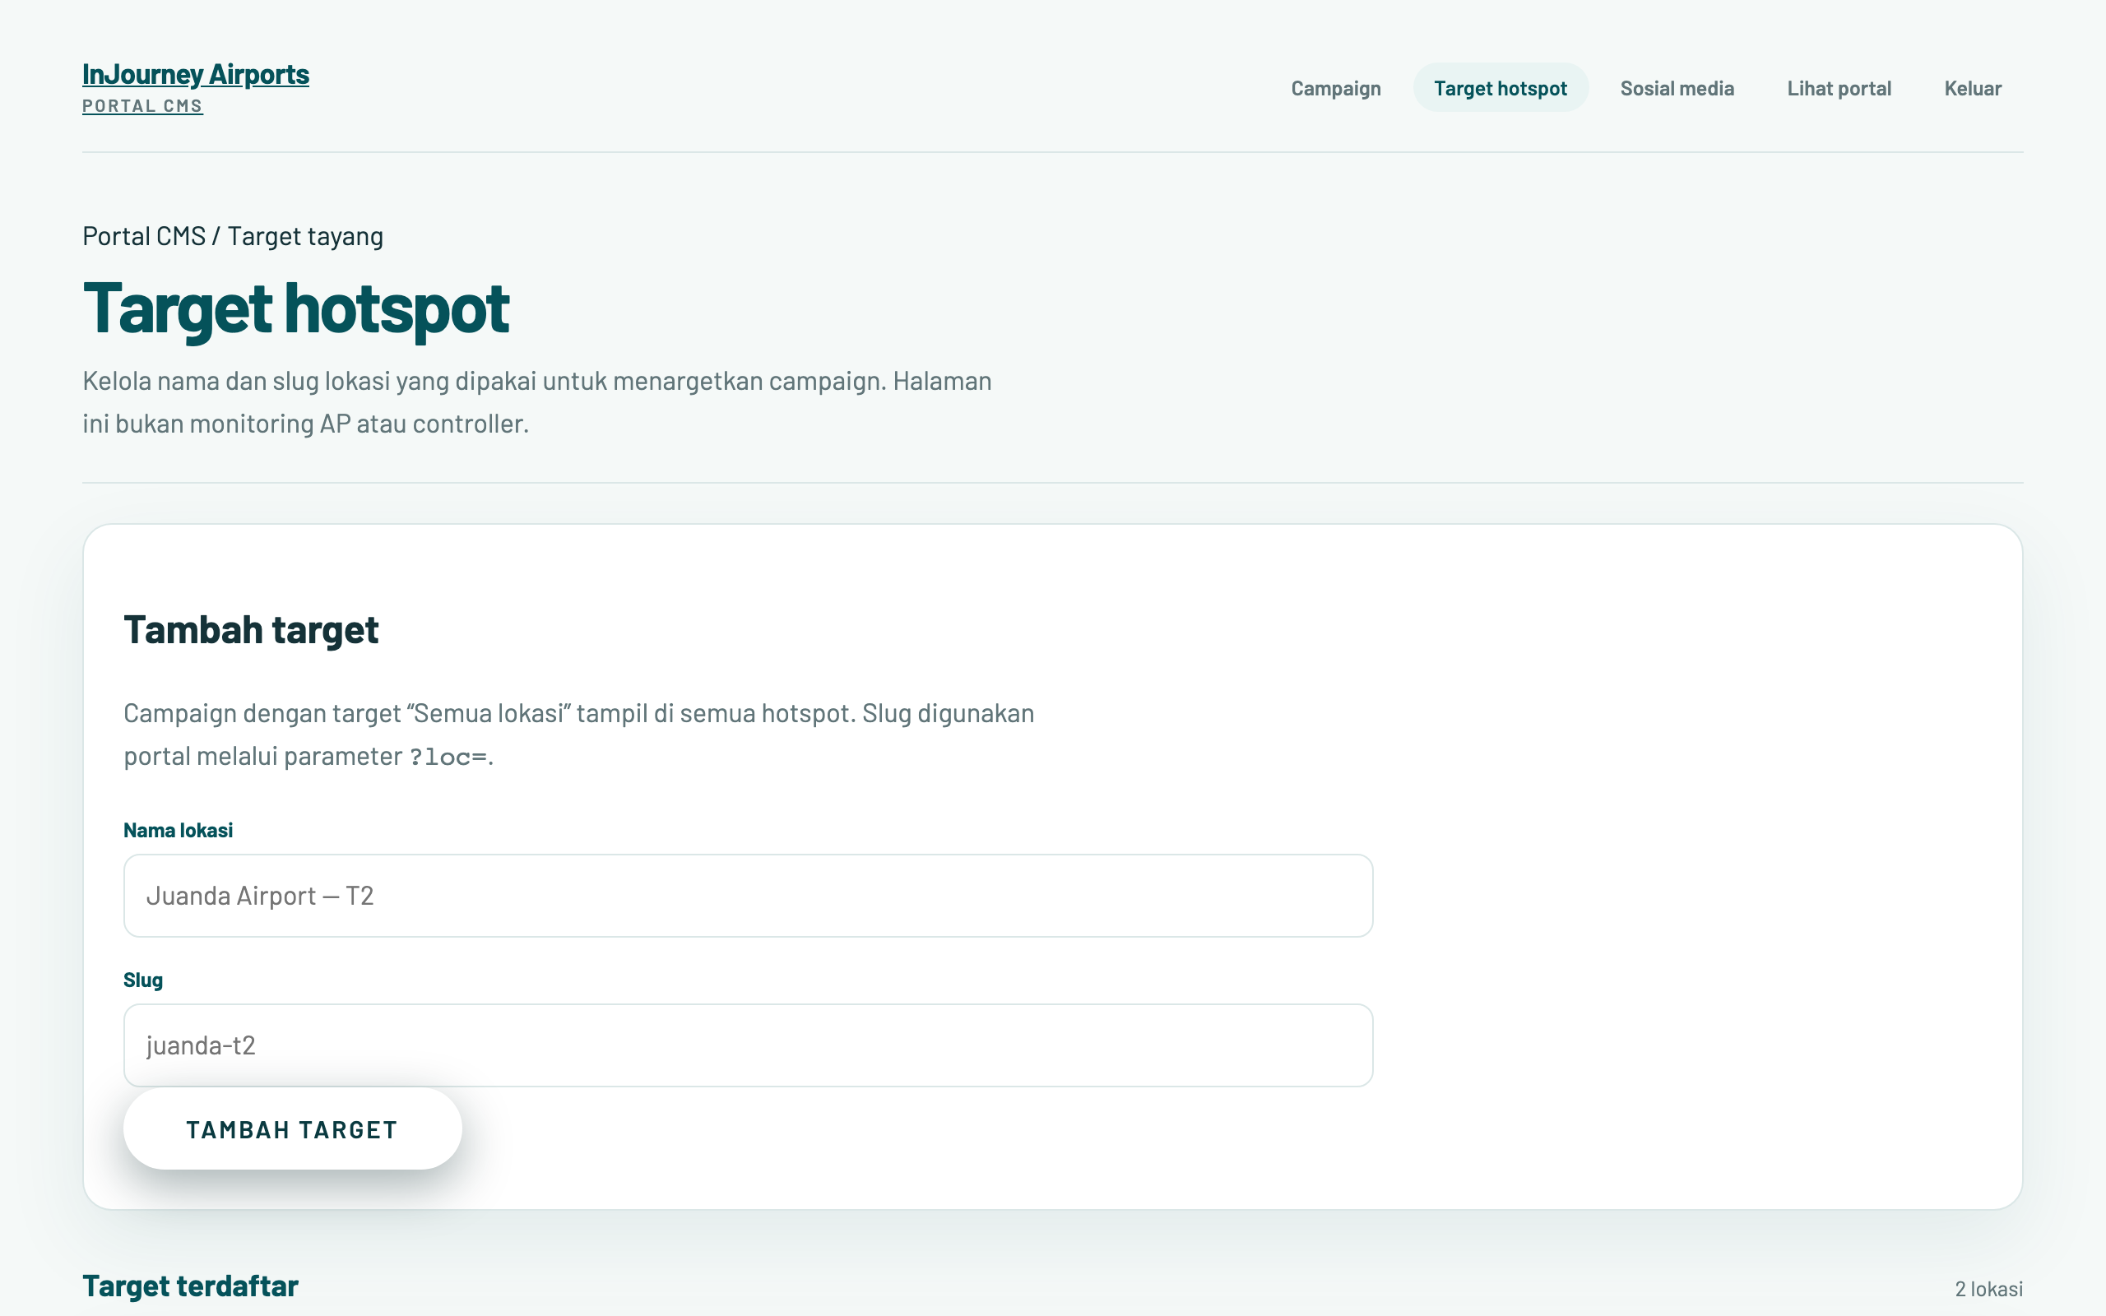This screenshot has width=2106, height=1316.
Task: Open Lihat portal in navigation
Action: point(1839,88)
